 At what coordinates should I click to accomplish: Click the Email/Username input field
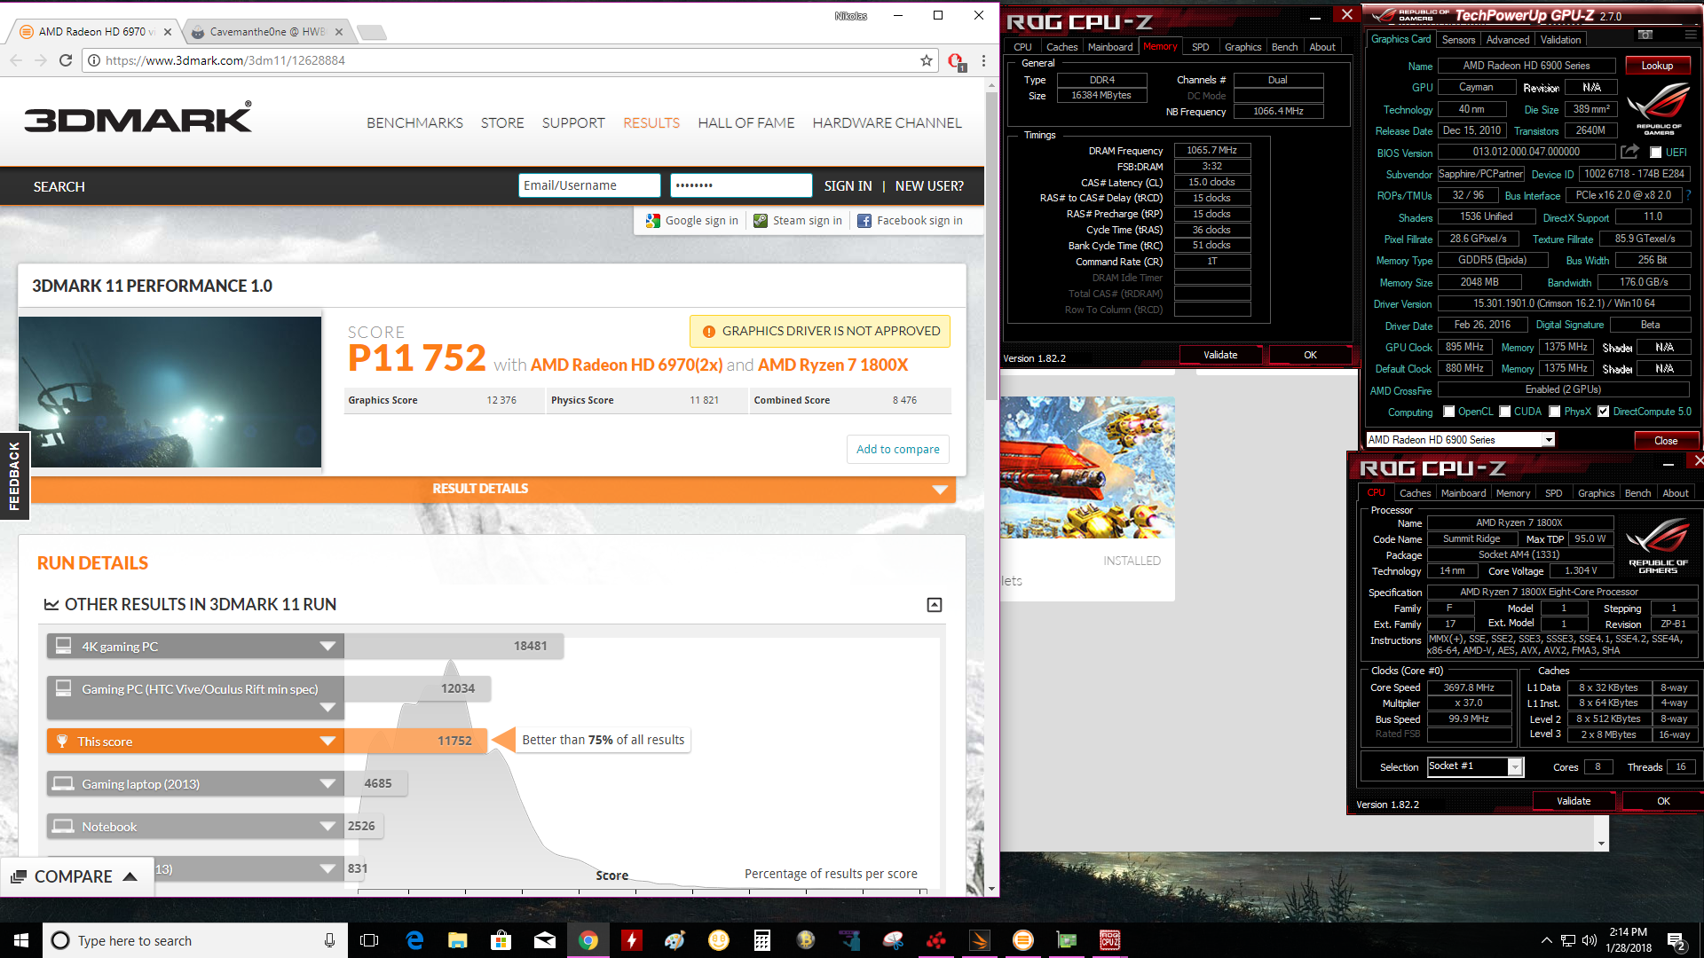click(x=589, y=185)
